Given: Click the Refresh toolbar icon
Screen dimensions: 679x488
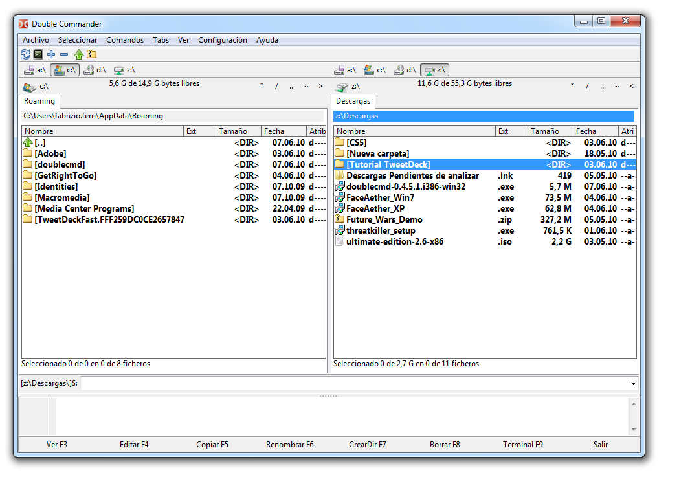Looking at the screenshot, I should pos(25,54).
